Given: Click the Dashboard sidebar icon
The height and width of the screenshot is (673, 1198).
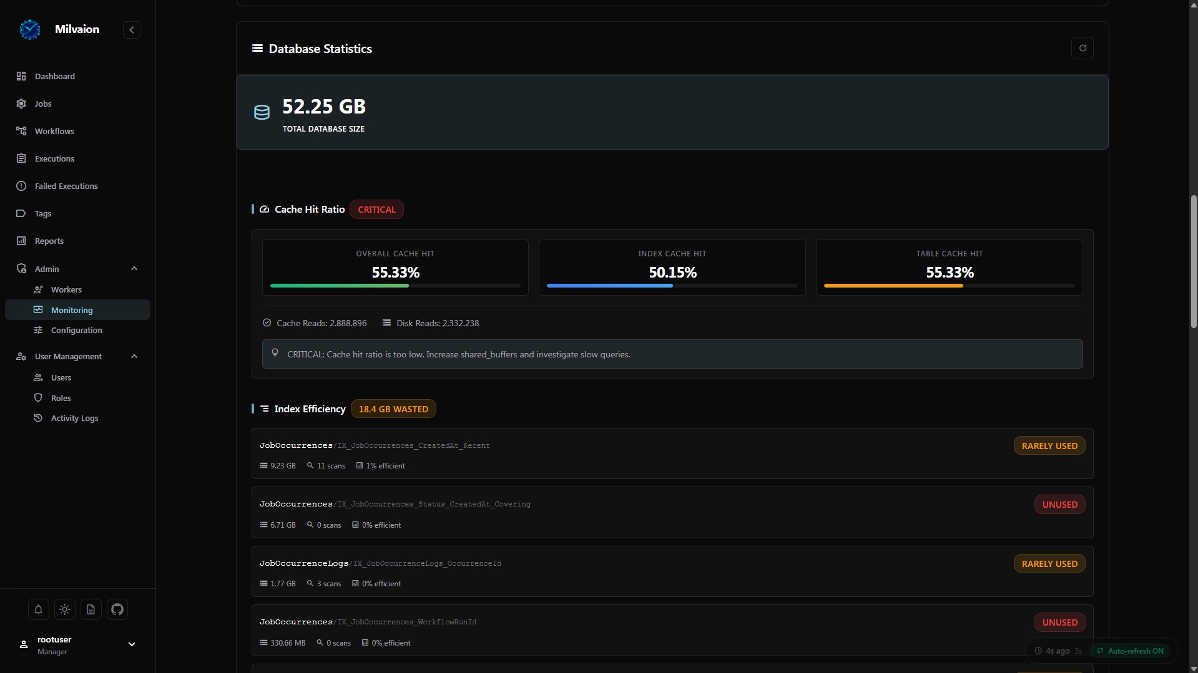Looking at the screenshot, I should [21, 76].
